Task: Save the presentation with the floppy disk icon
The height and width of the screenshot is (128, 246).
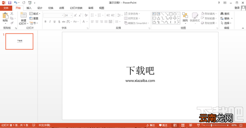Action: (x=10, y=3)
